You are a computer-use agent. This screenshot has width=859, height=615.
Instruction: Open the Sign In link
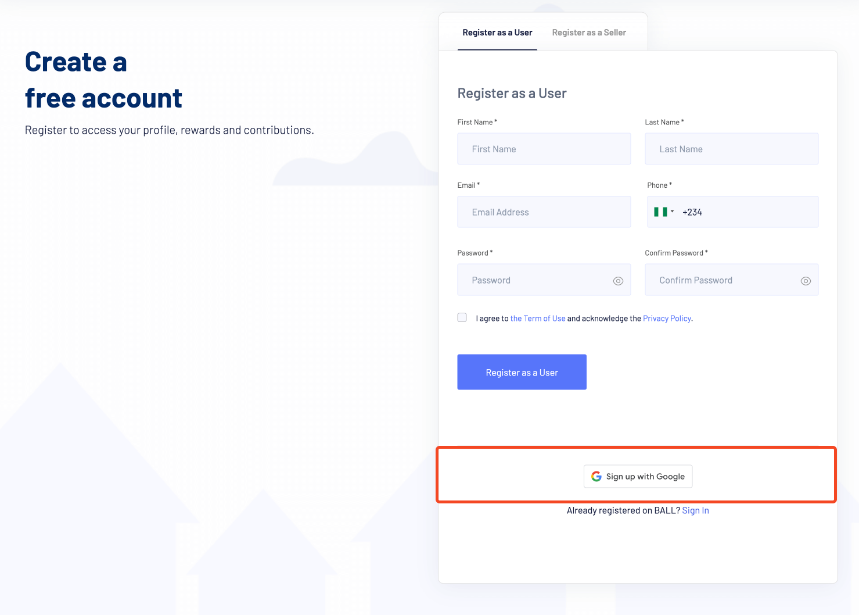695,510
